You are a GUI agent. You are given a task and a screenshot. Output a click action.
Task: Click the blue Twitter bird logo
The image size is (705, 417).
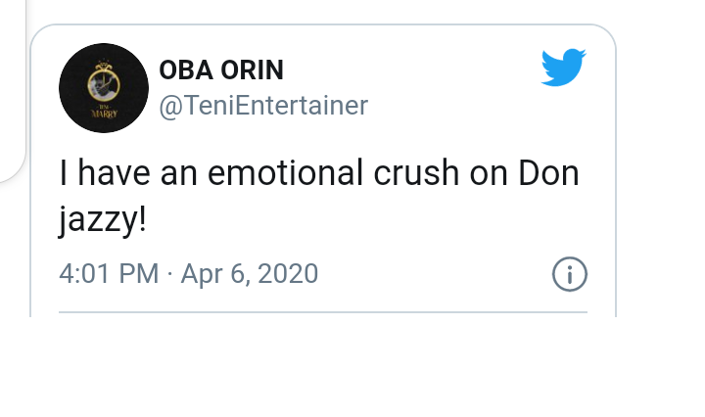click(563, 67)
